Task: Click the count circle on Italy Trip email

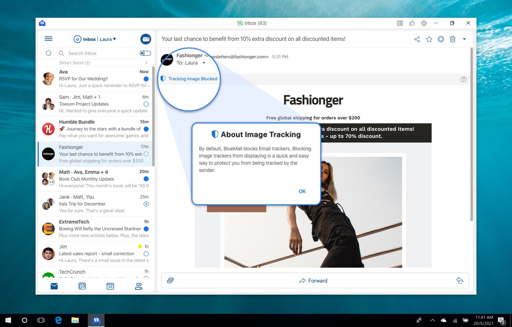Action: [x=146, y=204]
